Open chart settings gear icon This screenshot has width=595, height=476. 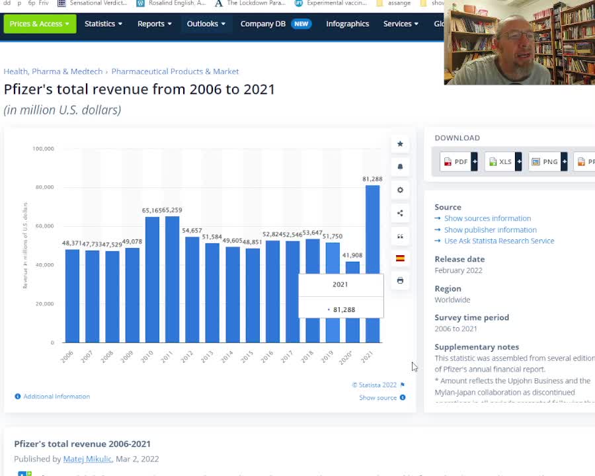click(400, 190)
